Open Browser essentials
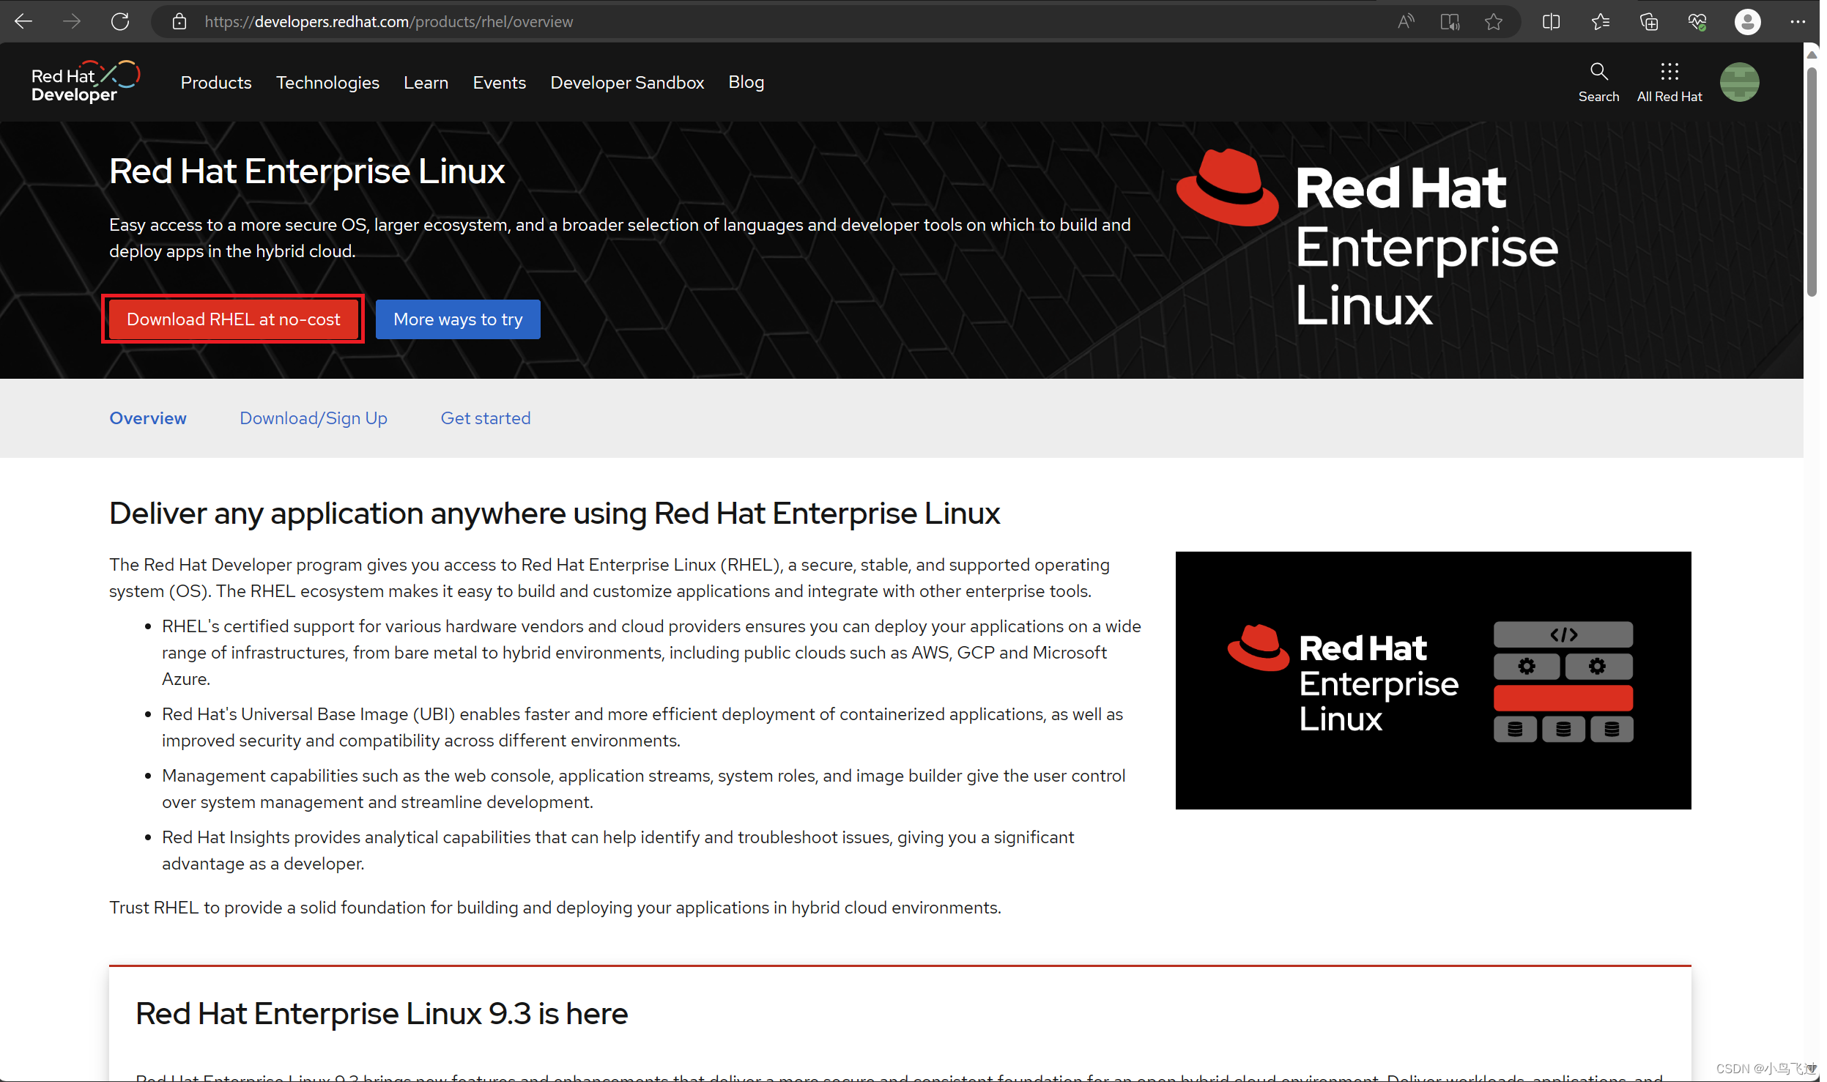Screen dimensions: 1827x1082 point(1699,21)
